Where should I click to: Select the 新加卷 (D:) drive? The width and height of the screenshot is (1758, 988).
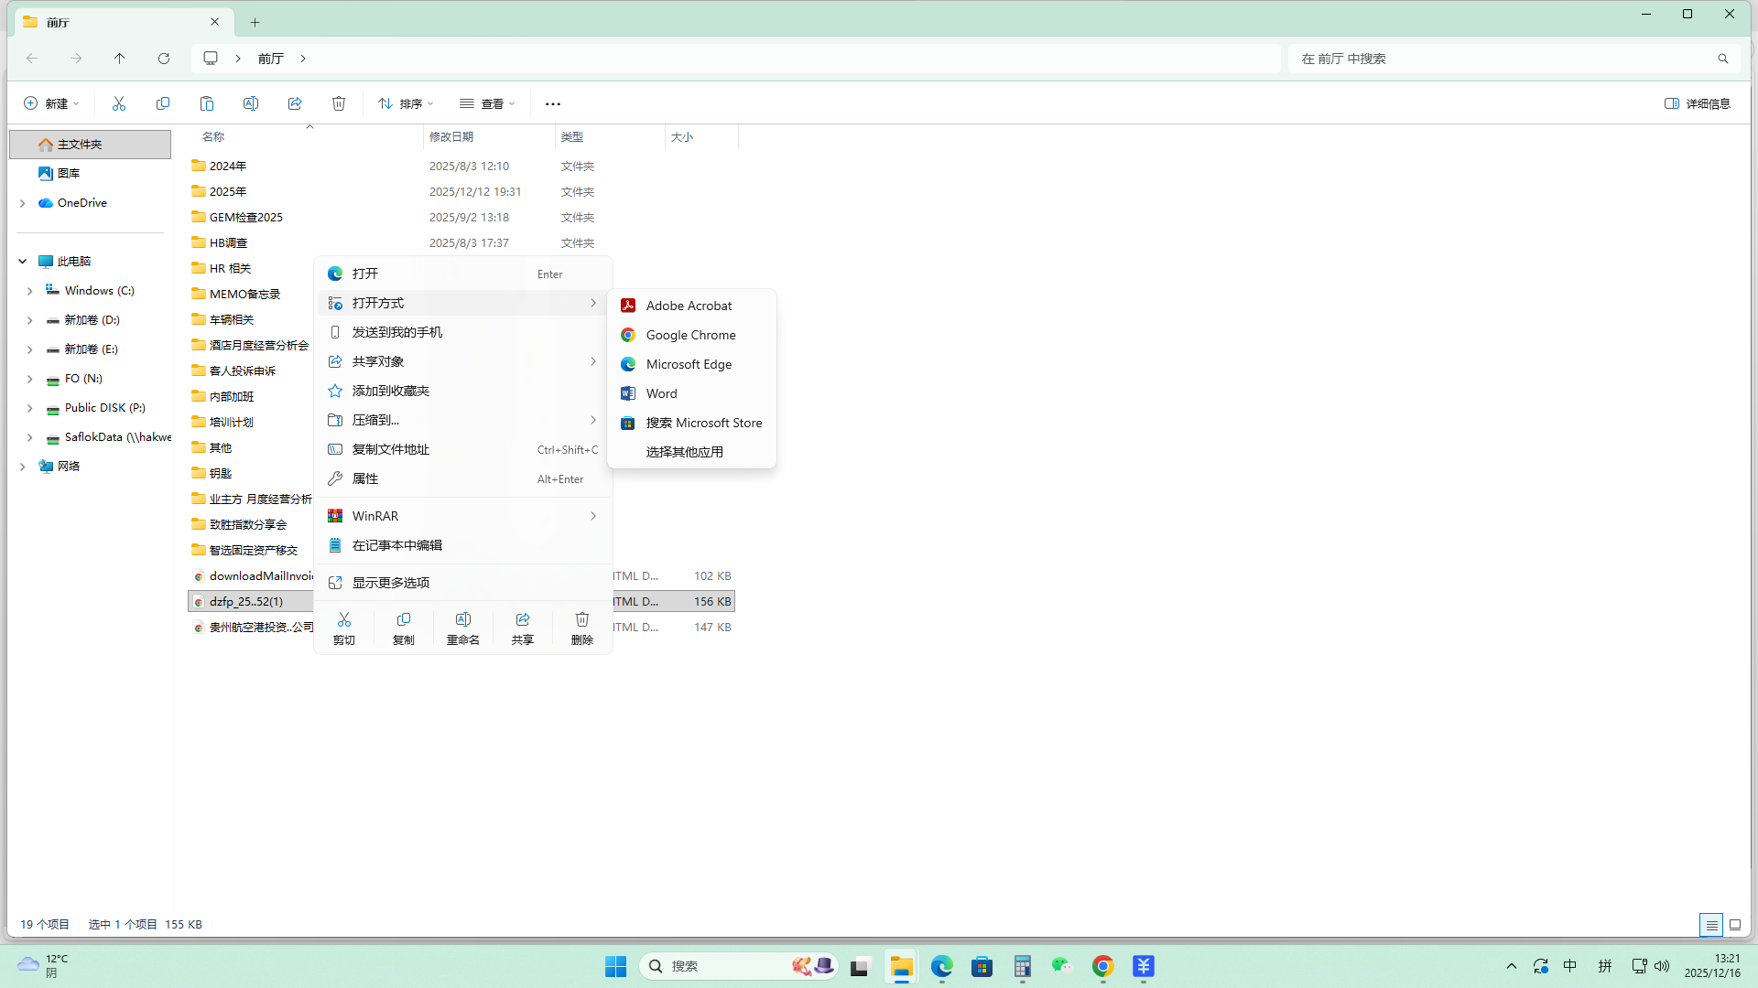(x=92, y=320)
